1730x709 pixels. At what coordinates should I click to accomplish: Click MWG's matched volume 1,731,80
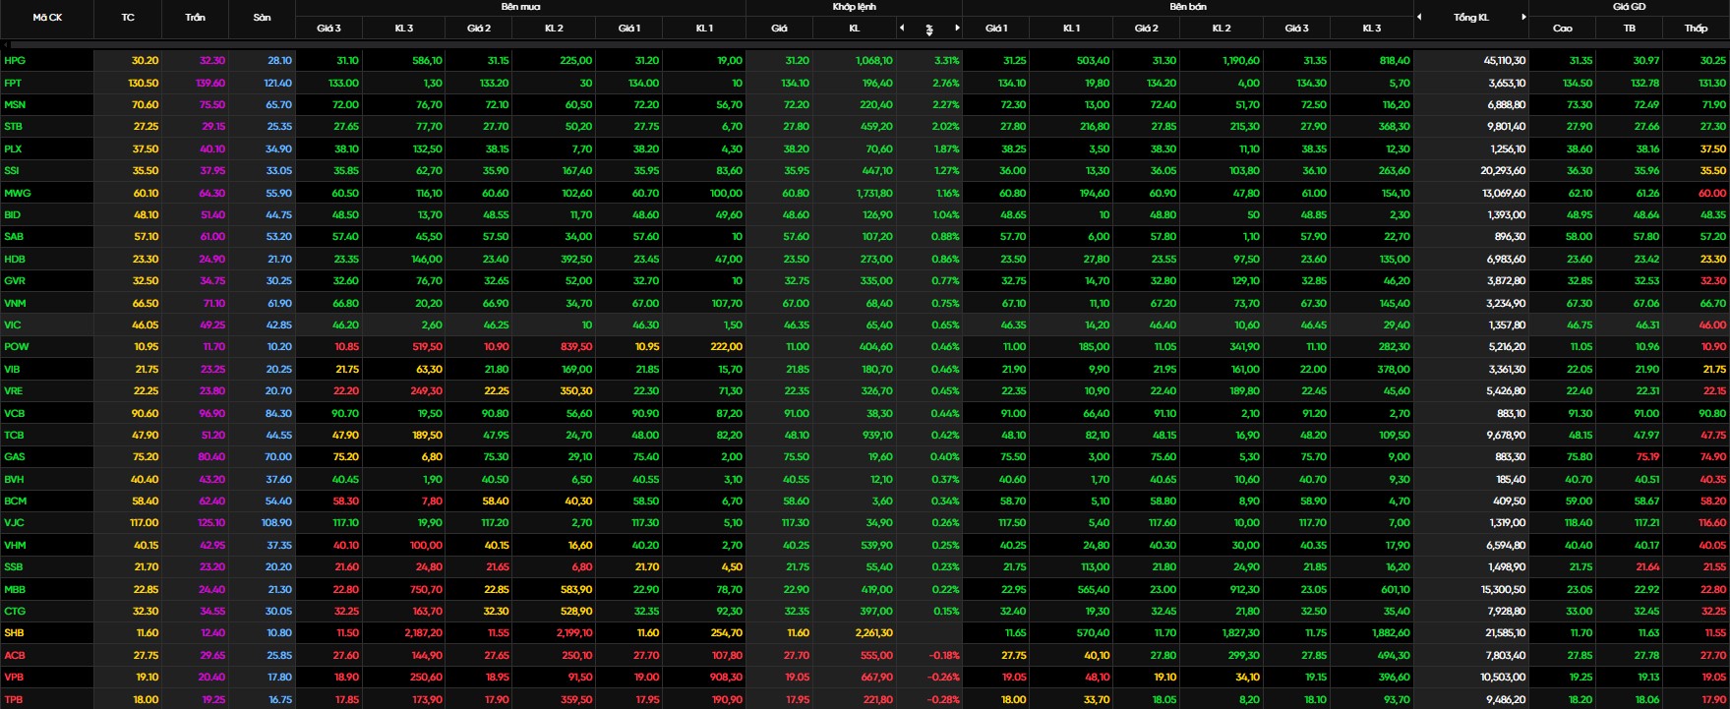(x=874, y=193)
